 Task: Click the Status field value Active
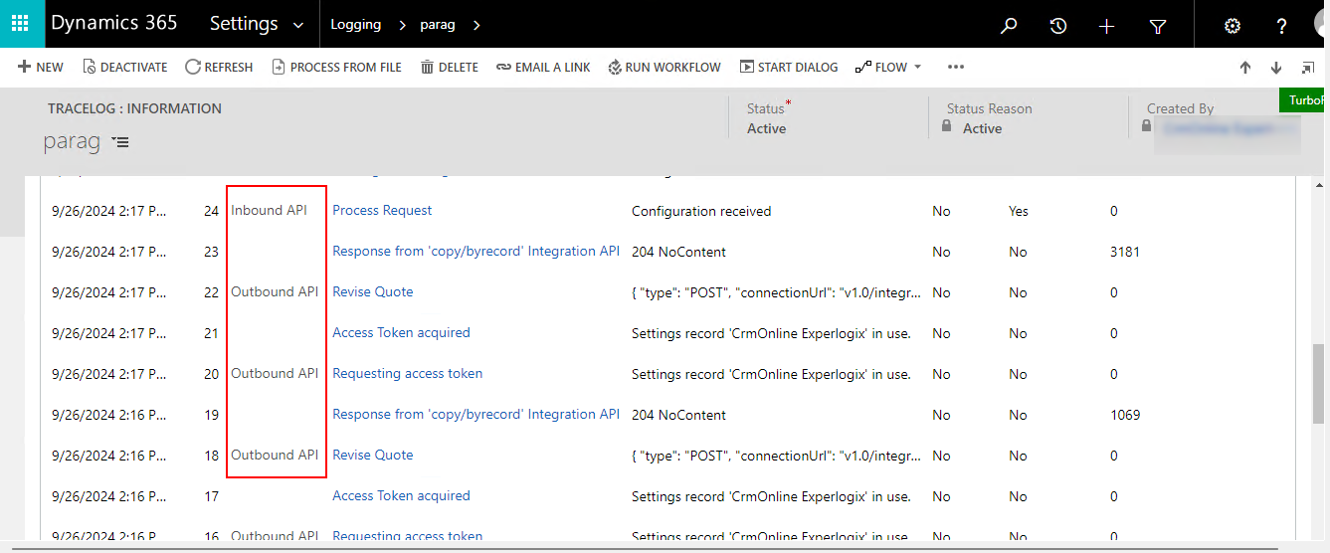click(766, 128)
